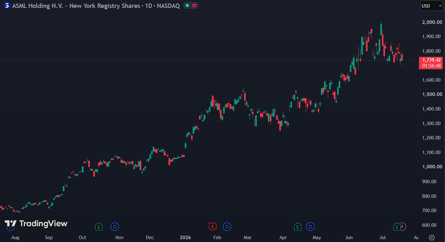The height and width of the screenshot is (242, 445).
Task: Click the 1,100.00 price scale label
Action: (x=431, y=152)
